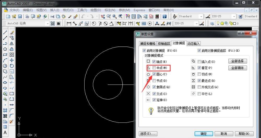Click the 选项(T)... button

click(148, 134)
